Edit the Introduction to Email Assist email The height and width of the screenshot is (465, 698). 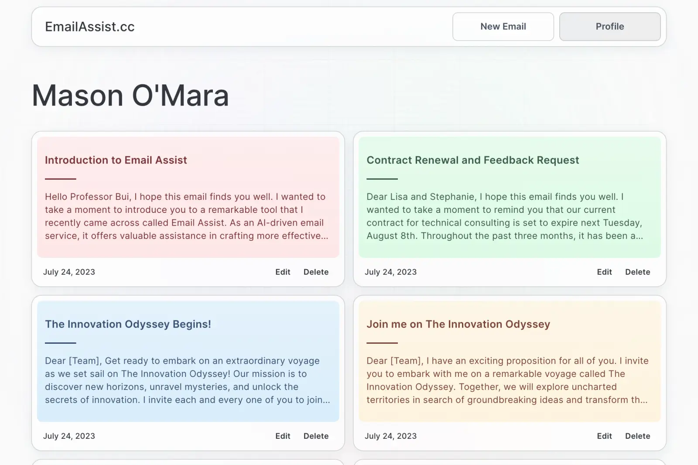[x=283, y=272]
